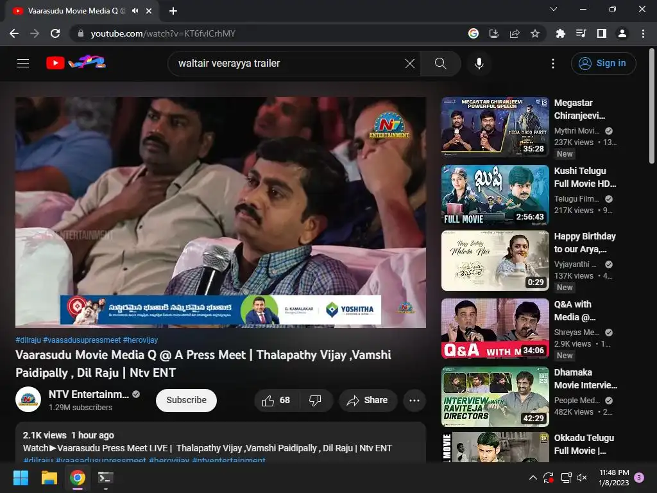Like the video with thumbs-up icon
Image resolution: width=657 pixels, height=493 pixels.
(277, 401)
